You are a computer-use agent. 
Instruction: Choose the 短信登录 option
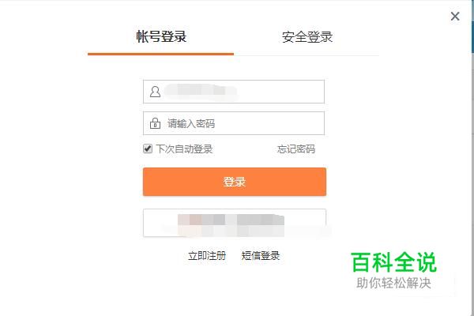tap(260, 256)
